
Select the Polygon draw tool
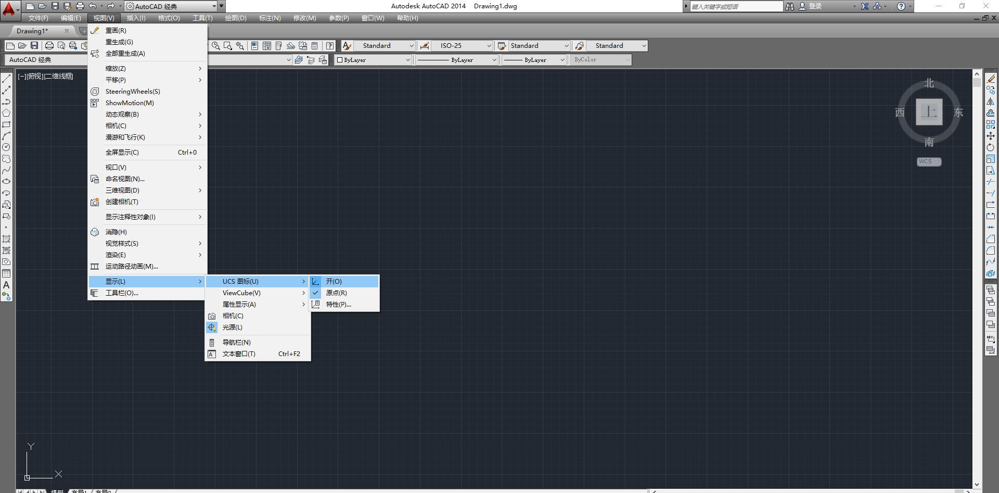tap(6, 113)
